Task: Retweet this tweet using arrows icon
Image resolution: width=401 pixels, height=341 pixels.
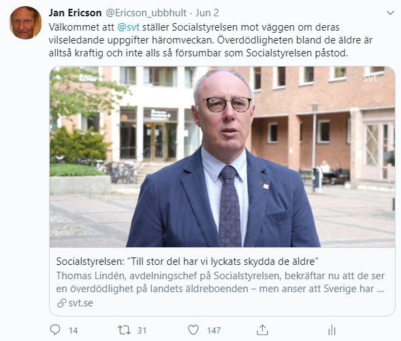Action: click(124, 330)
